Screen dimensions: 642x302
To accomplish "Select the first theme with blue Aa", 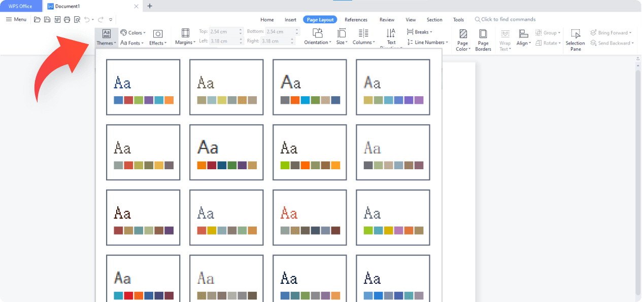I will [x=143, y=87].
